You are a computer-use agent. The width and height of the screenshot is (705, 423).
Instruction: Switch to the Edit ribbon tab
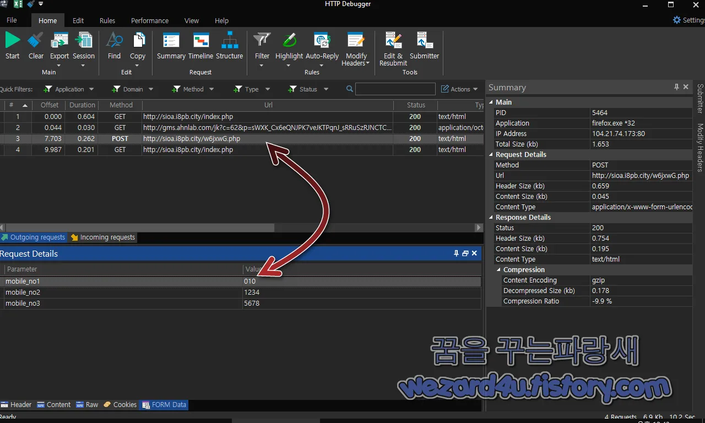[x=78, y=20]
